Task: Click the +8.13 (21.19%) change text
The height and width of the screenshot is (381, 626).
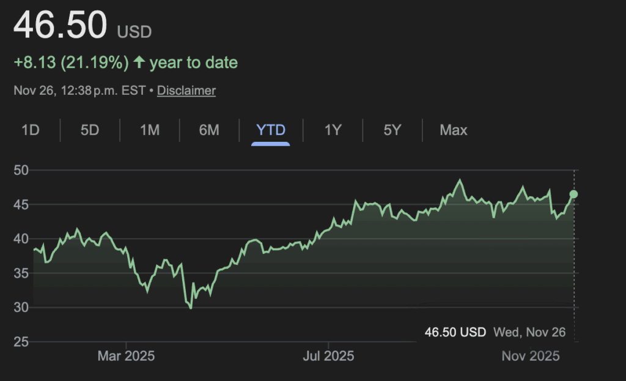Action: pyautogui.click(x=72, y=62)
